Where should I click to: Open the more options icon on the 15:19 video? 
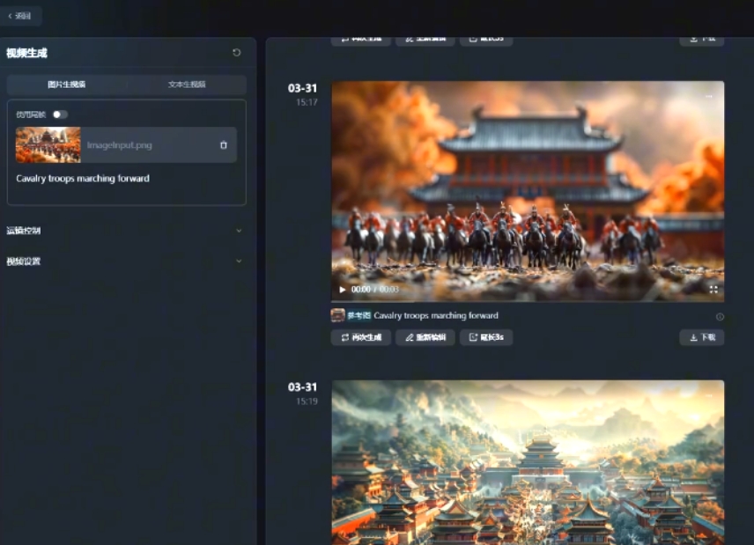[709, 395]
